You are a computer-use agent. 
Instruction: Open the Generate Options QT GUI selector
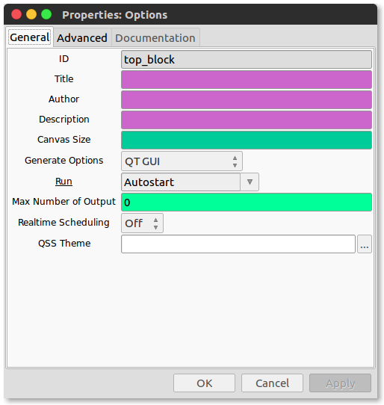tap(182, 161)
